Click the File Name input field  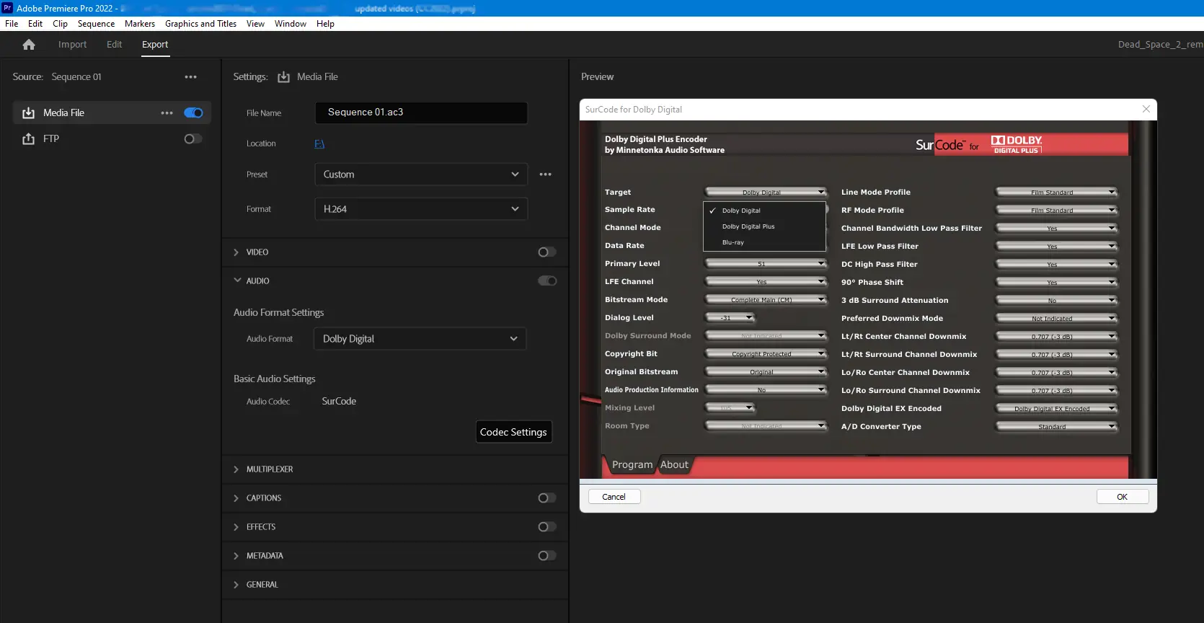coord(421,112)
